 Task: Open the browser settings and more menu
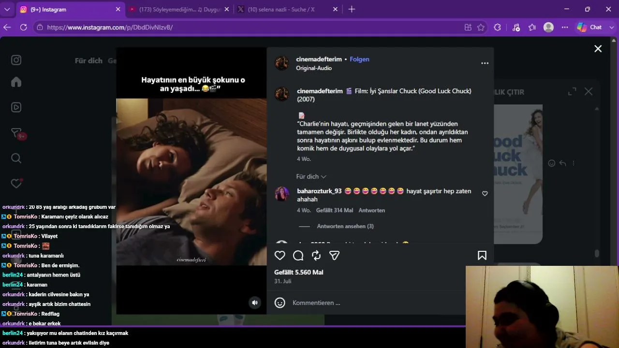(x=565, y=28)
